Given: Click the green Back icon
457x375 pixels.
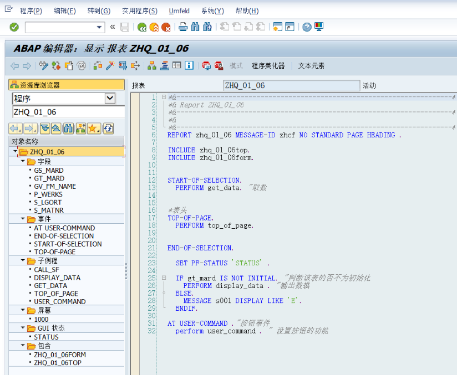Looking at the screenshot, I should [x=142, y=27].
